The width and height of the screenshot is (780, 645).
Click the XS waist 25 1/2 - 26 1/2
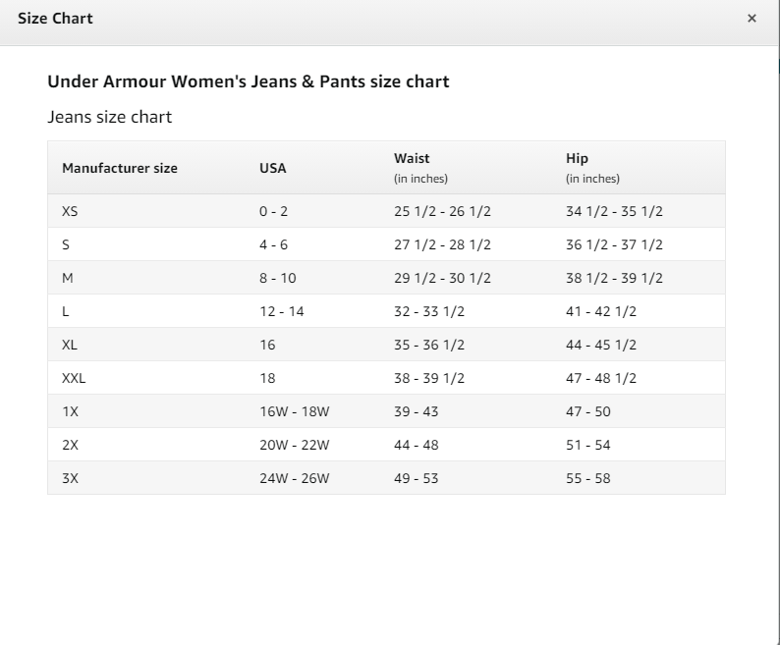442,211
